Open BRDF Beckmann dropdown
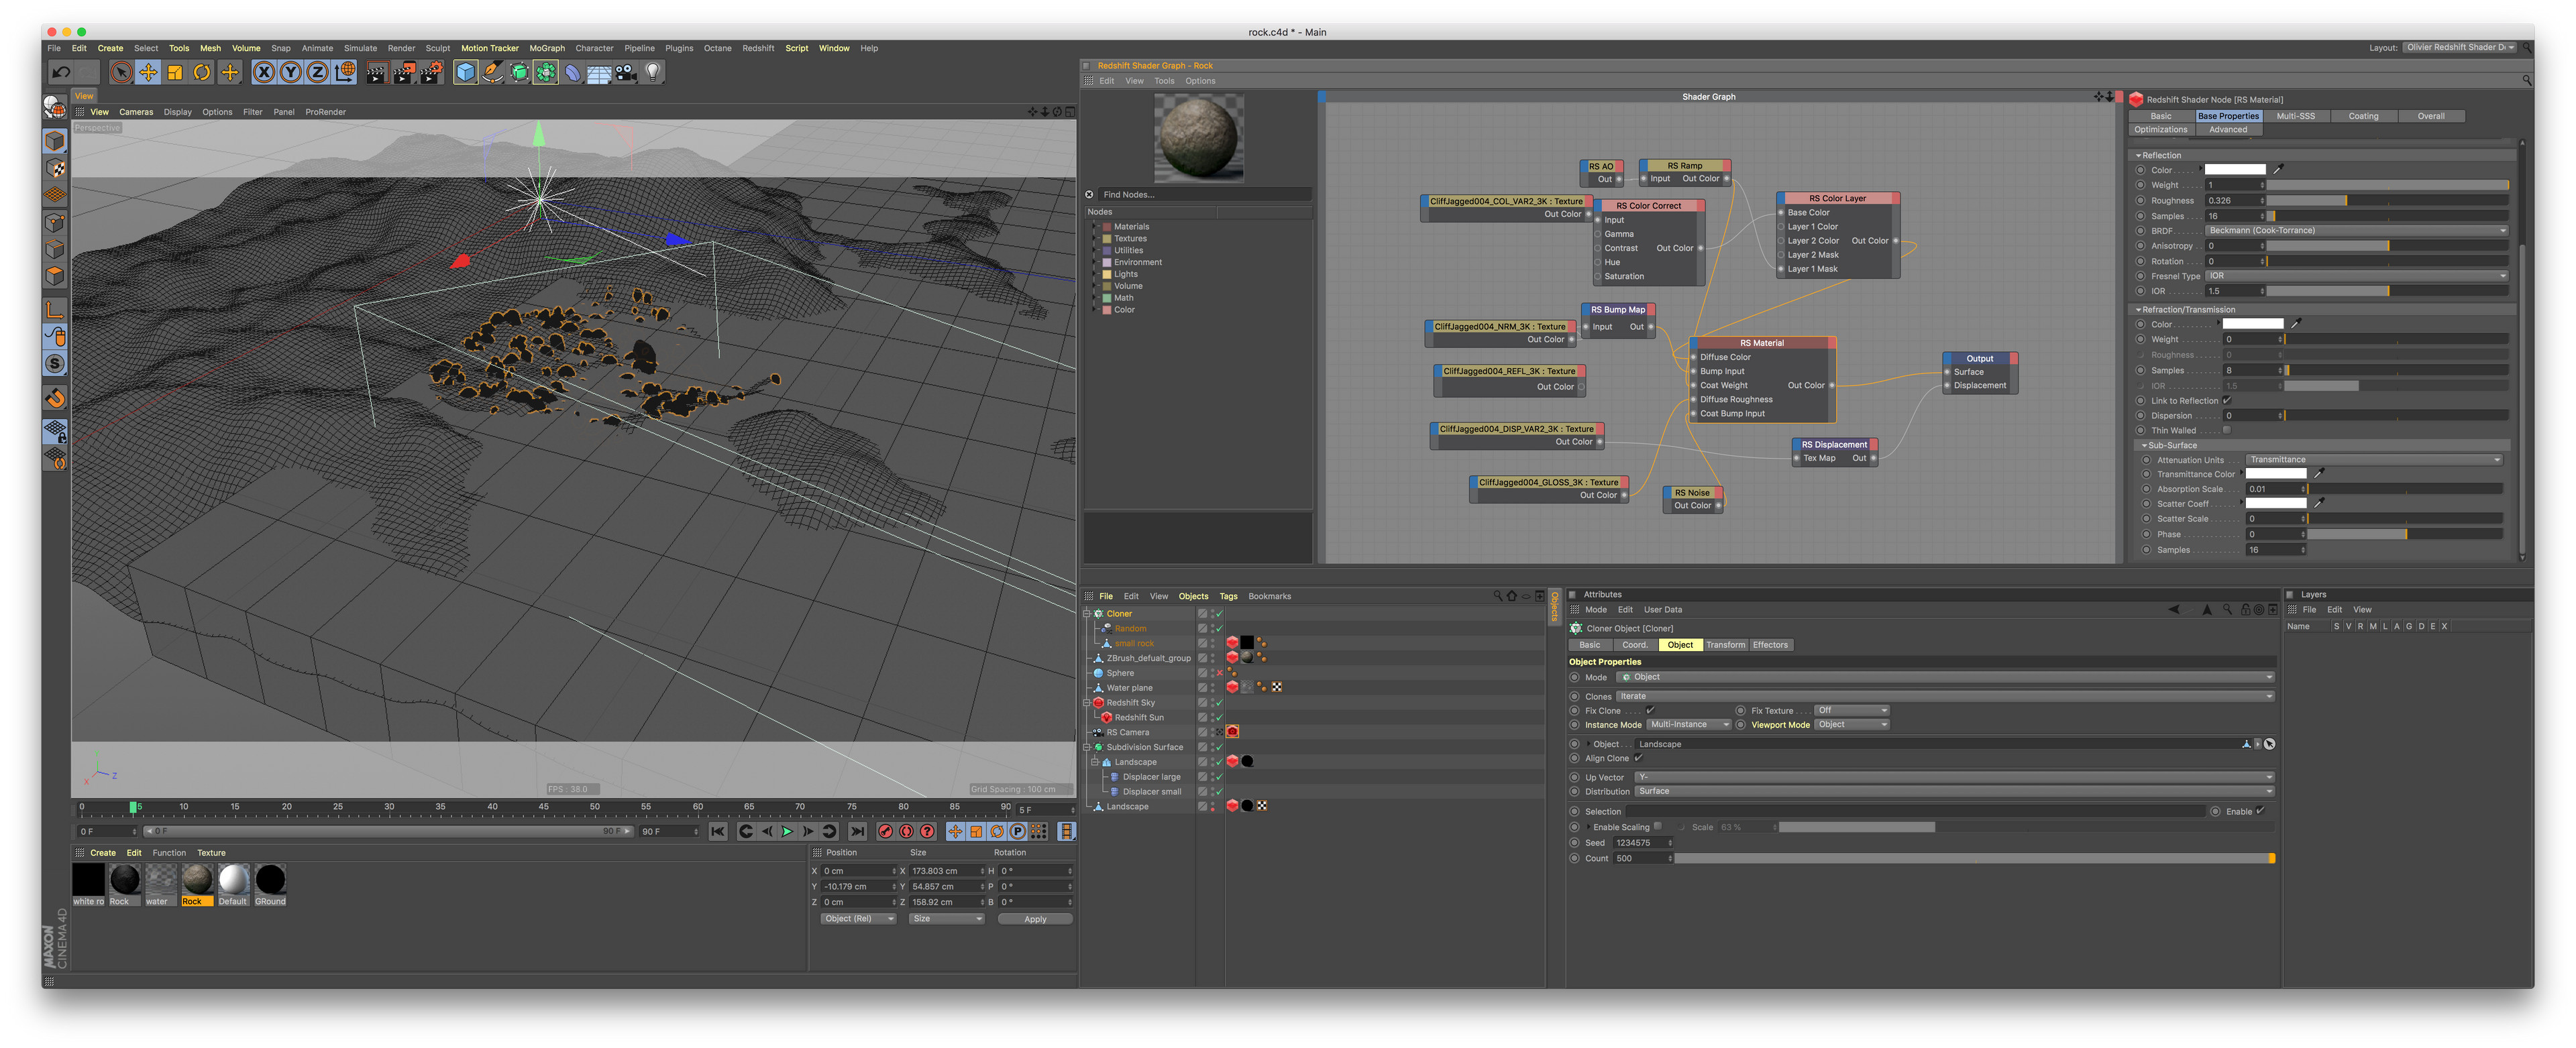 click(x=2357, y=231)
